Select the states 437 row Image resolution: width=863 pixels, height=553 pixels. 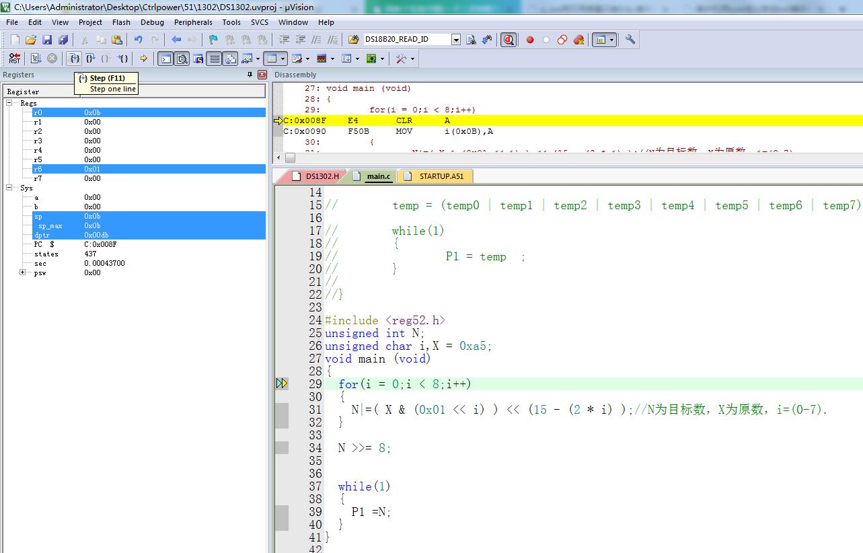(x=149, y=254)
